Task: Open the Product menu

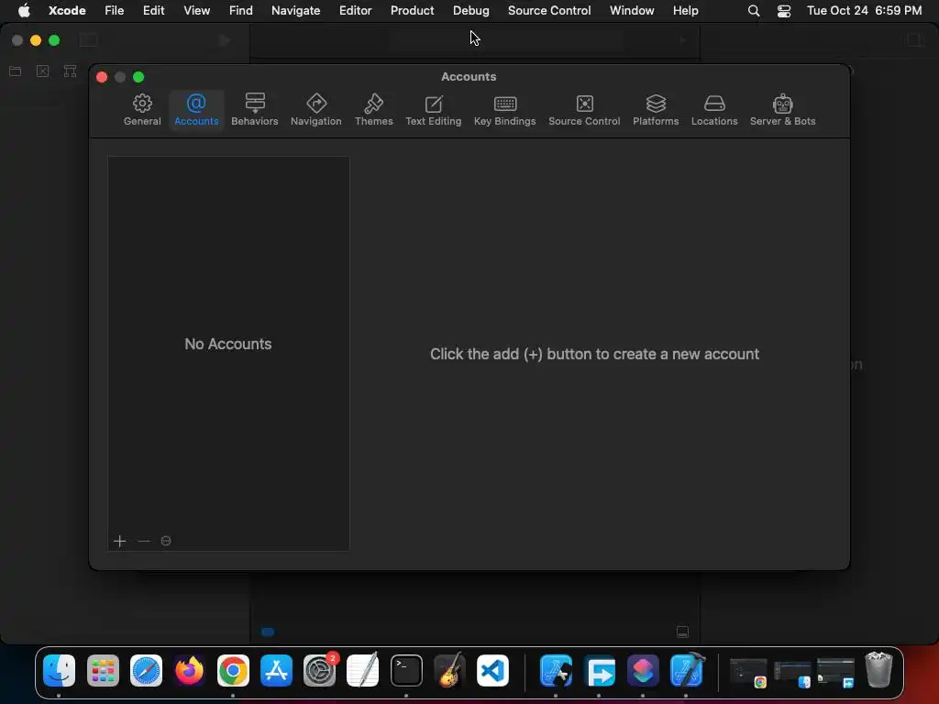Action: click(412, 10)
